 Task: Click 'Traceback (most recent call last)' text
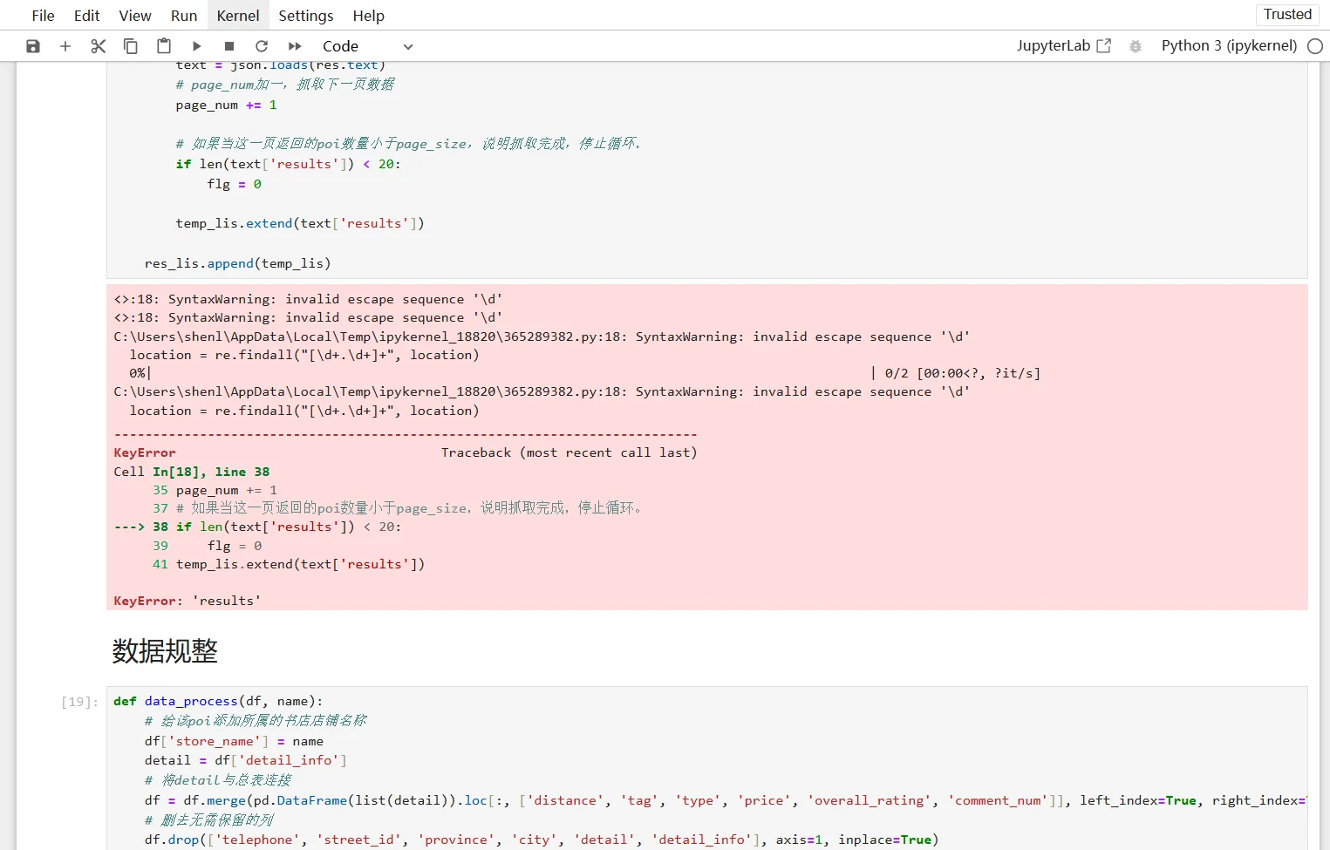tap(569, 452)
